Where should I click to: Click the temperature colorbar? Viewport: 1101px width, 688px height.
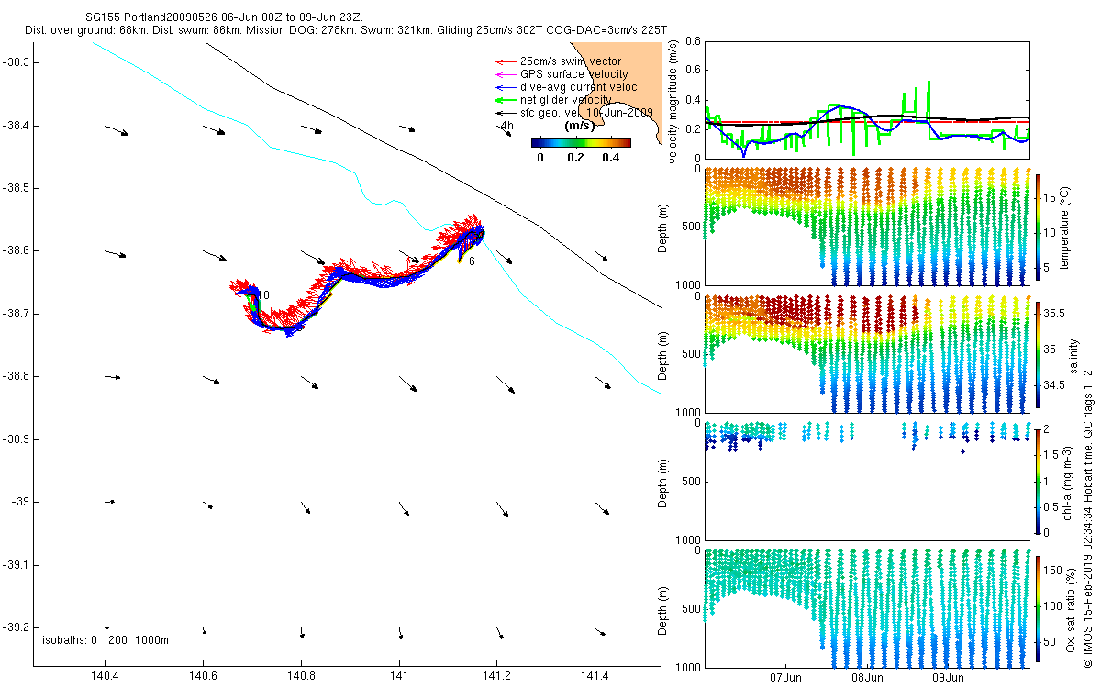tap(1039, 227)
